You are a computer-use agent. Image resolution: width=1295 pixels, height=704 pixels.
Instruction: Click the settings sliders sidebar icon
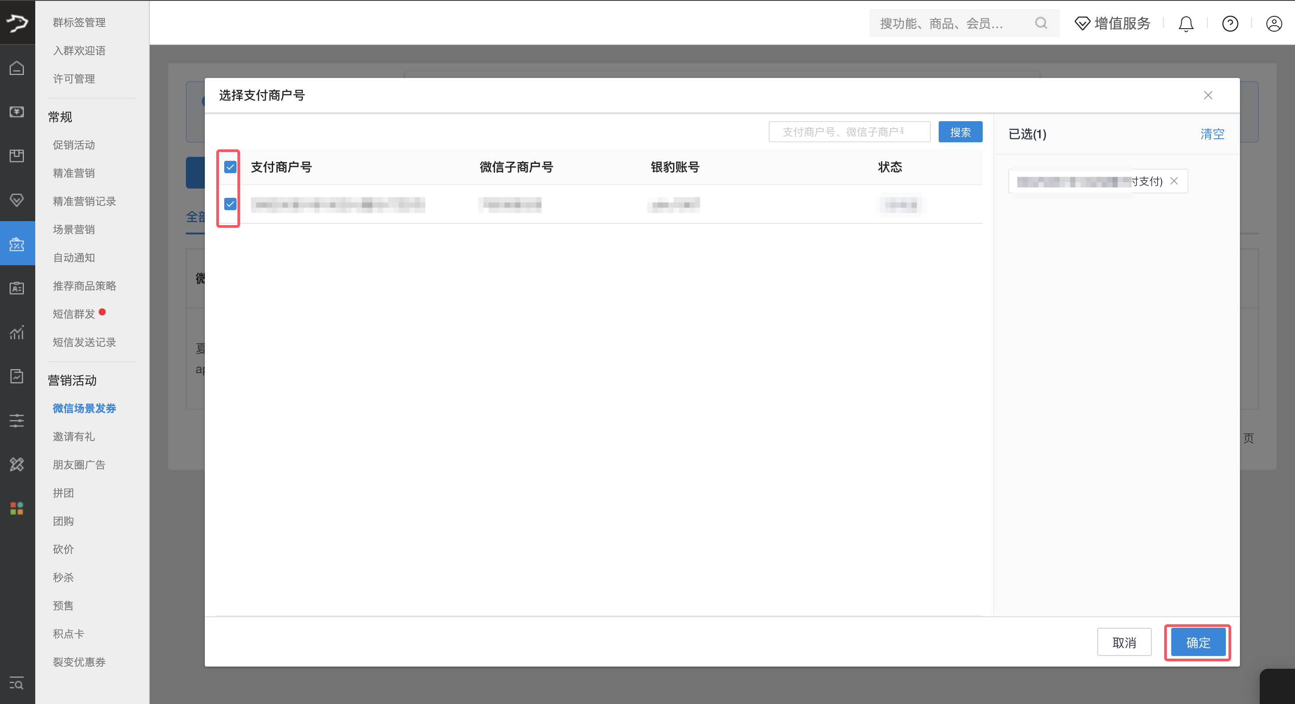tap(17, 420)
